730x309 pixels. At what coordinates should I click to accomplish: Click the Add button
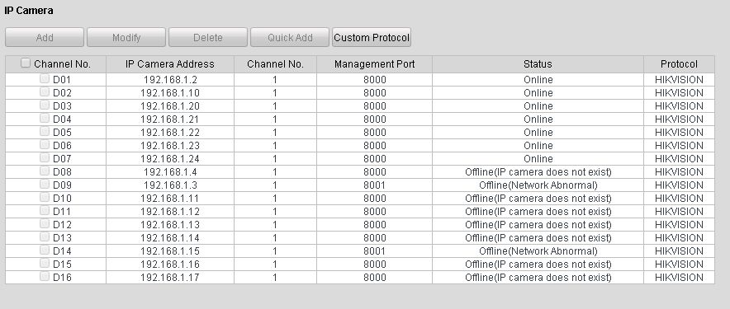(x=45, y=38)
